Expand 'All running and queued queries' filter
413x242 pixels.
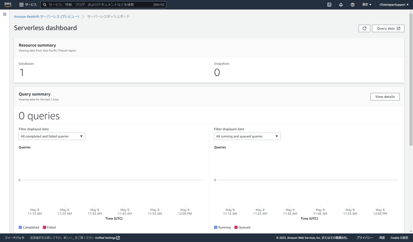click(247, 136)
